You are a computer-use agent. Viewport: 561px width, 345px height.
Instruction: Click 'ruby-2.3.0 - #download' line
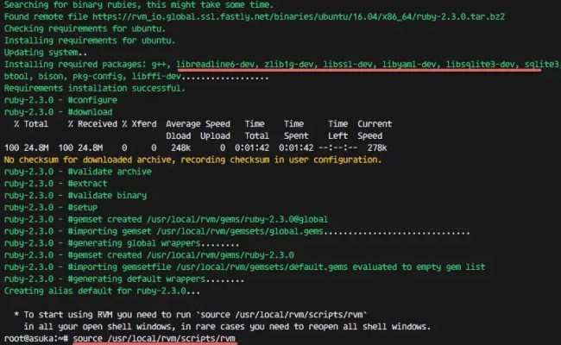[58, 112]
